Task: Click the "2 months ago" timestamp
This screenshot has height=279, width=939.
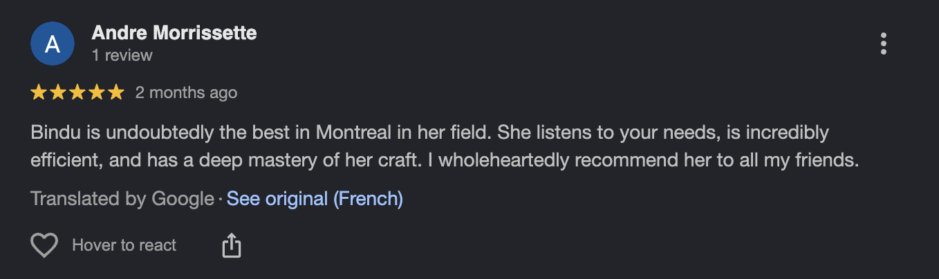Action: tap(186, 93)
